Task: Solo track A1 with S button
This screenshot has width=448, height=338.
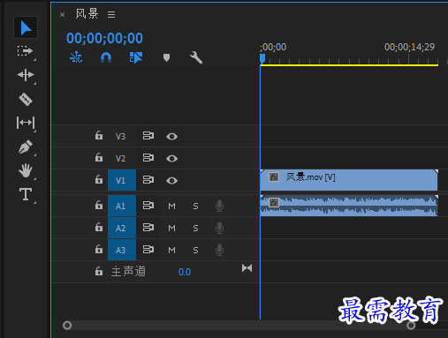Action: pyautogui.click(x=195, y=207)
